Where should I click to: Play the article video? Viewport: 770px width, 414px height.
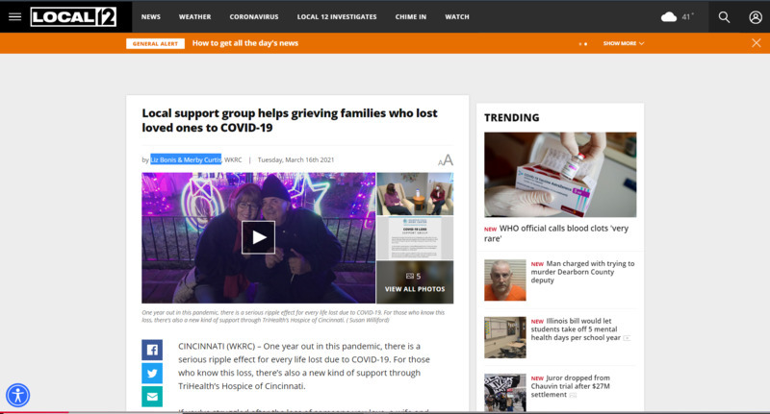258,237
